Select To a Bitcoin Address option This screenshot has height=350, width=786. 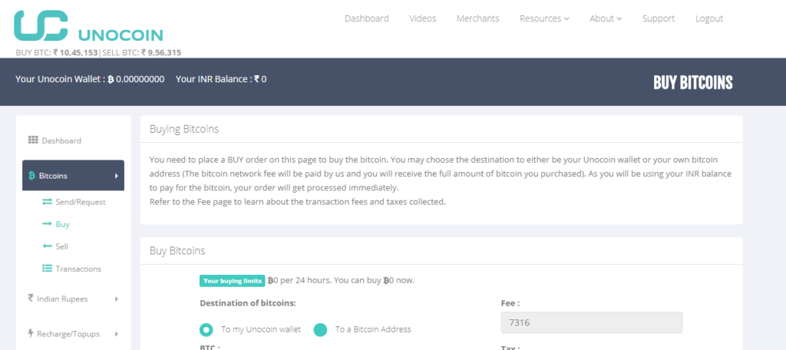(x=320, y=329)
